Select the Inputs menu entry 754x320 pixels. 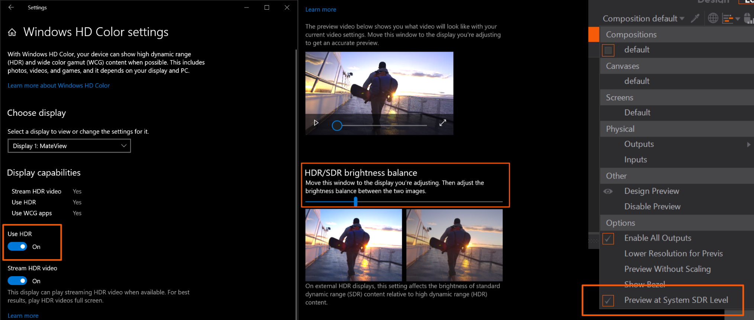click(635, 160)
